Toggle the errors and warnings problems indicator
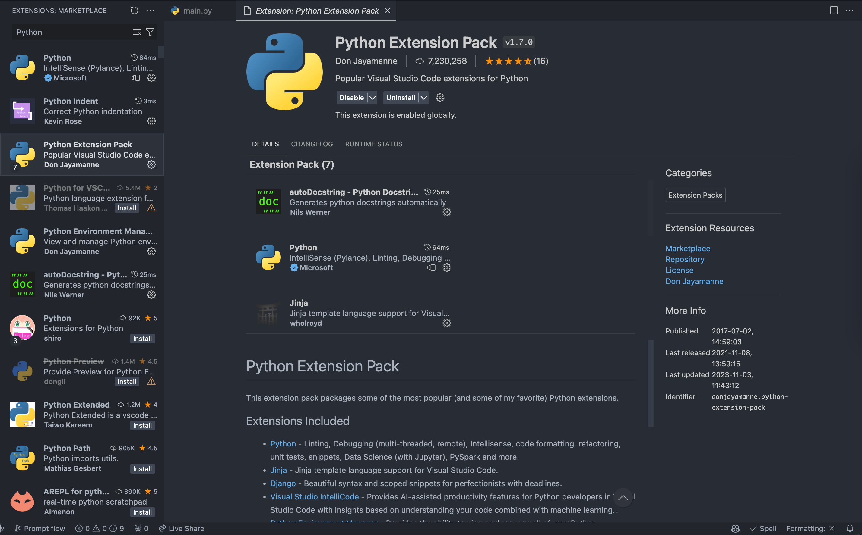 [x=100, y=528]
